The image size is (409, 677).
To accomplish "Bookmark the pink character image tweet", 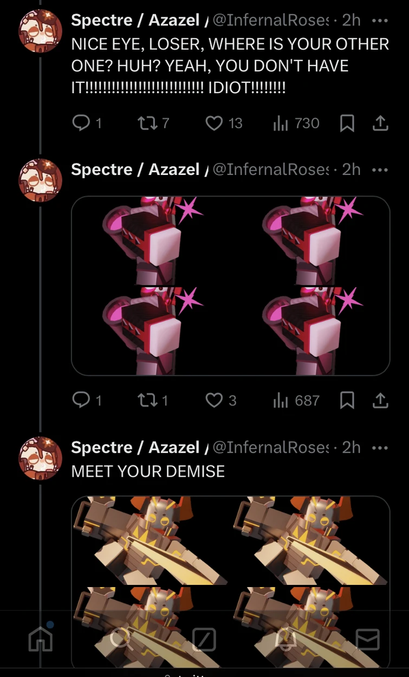I will click(x=347, y=401).
